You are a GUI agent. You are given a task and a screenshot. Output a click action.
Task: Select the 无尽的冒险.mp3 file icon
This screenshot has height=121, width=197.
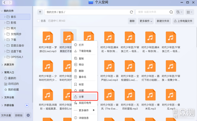[130, 95]
